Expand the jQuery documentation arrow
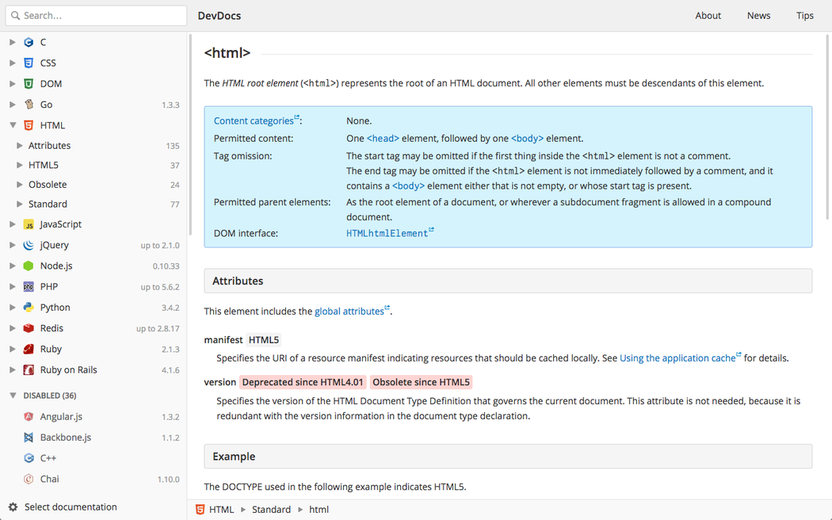Image resolution: width=832 pixels, height=520 pixels. click(x=13, y=246)
